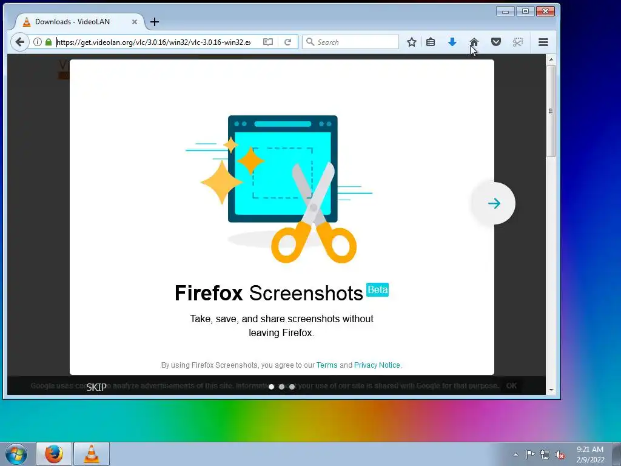Open VLC from the taskbar

point(92,454)
